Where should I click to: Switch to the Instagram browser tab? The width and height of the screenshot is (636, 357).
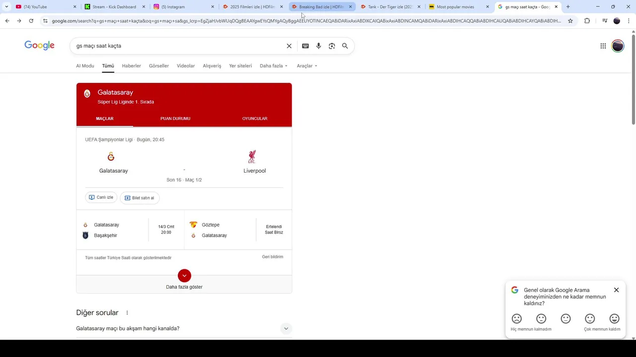tap(183, 7)
